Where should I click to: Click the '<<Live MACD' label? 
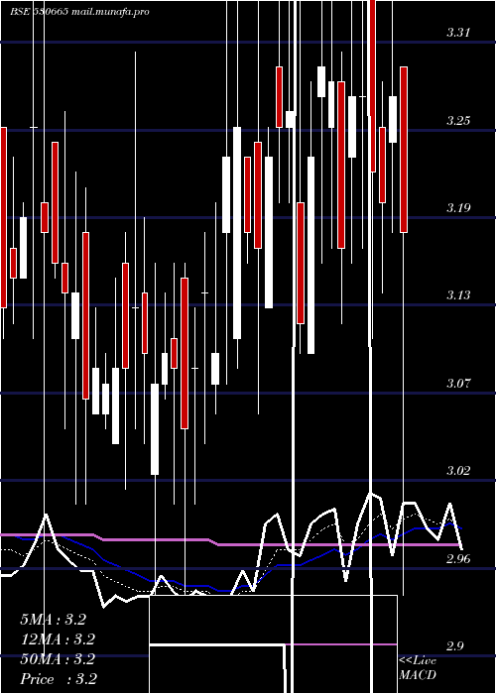418,668
